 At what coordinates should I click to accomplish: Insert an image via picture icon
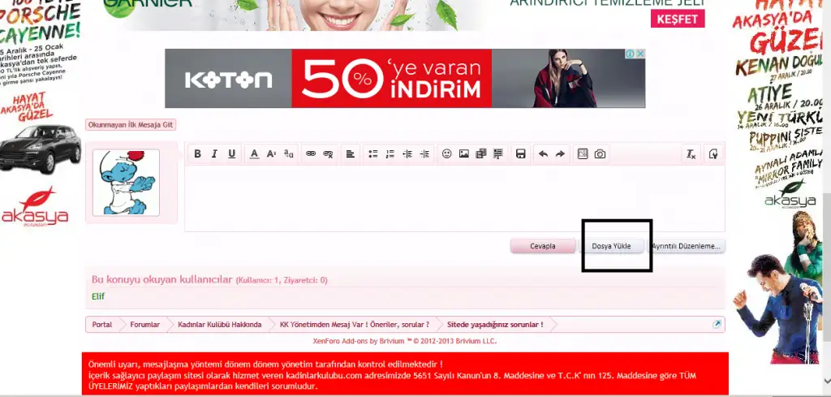tap(463, 153)
